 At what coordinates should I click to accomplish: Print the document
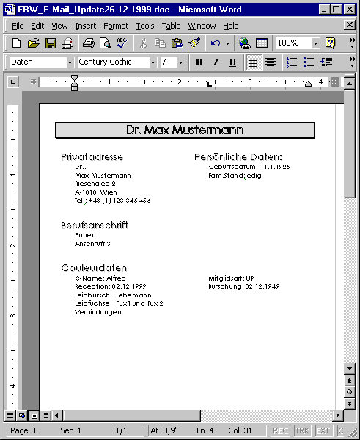pos(89,43)
